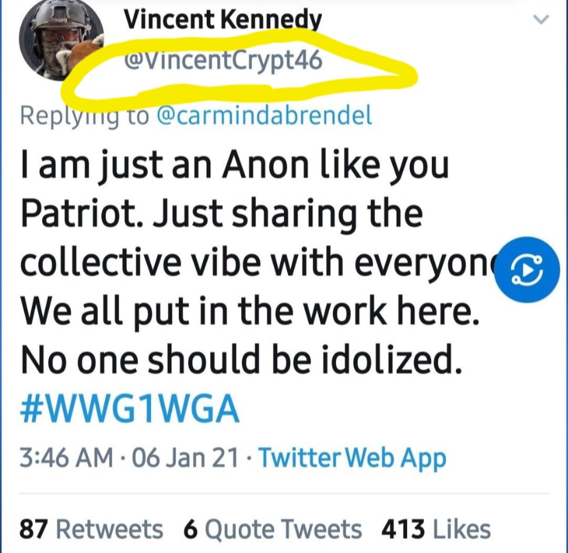Click the line "We all put in the work here."
568x553 pixels.
[x=250, y=312]
